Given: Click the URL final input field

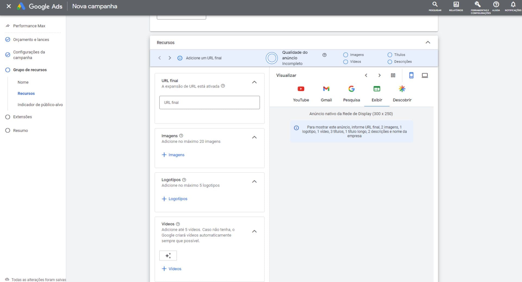Looking at the screenshot, I should [x=209, y=102].
